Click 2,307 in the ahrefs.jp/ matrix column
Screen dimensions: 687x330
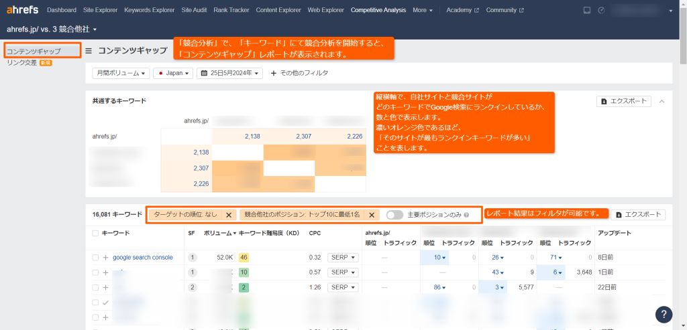coord(201,168)
